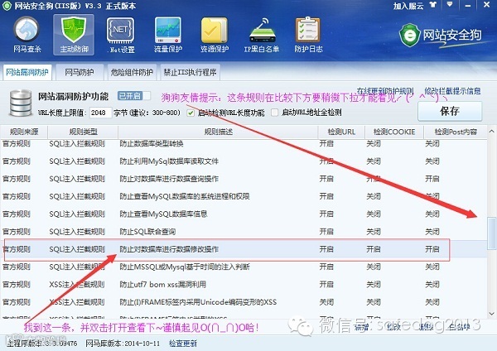497x351 pixels.
Task: Select the 防止对数据库进行数据查询操作 rule
Action: tap(244, 179)
